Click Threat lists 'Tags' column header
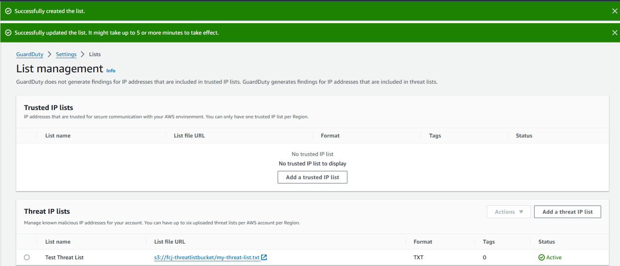This screenshot has height=266, width=620. pyautogui.click(x=489, y=242)
